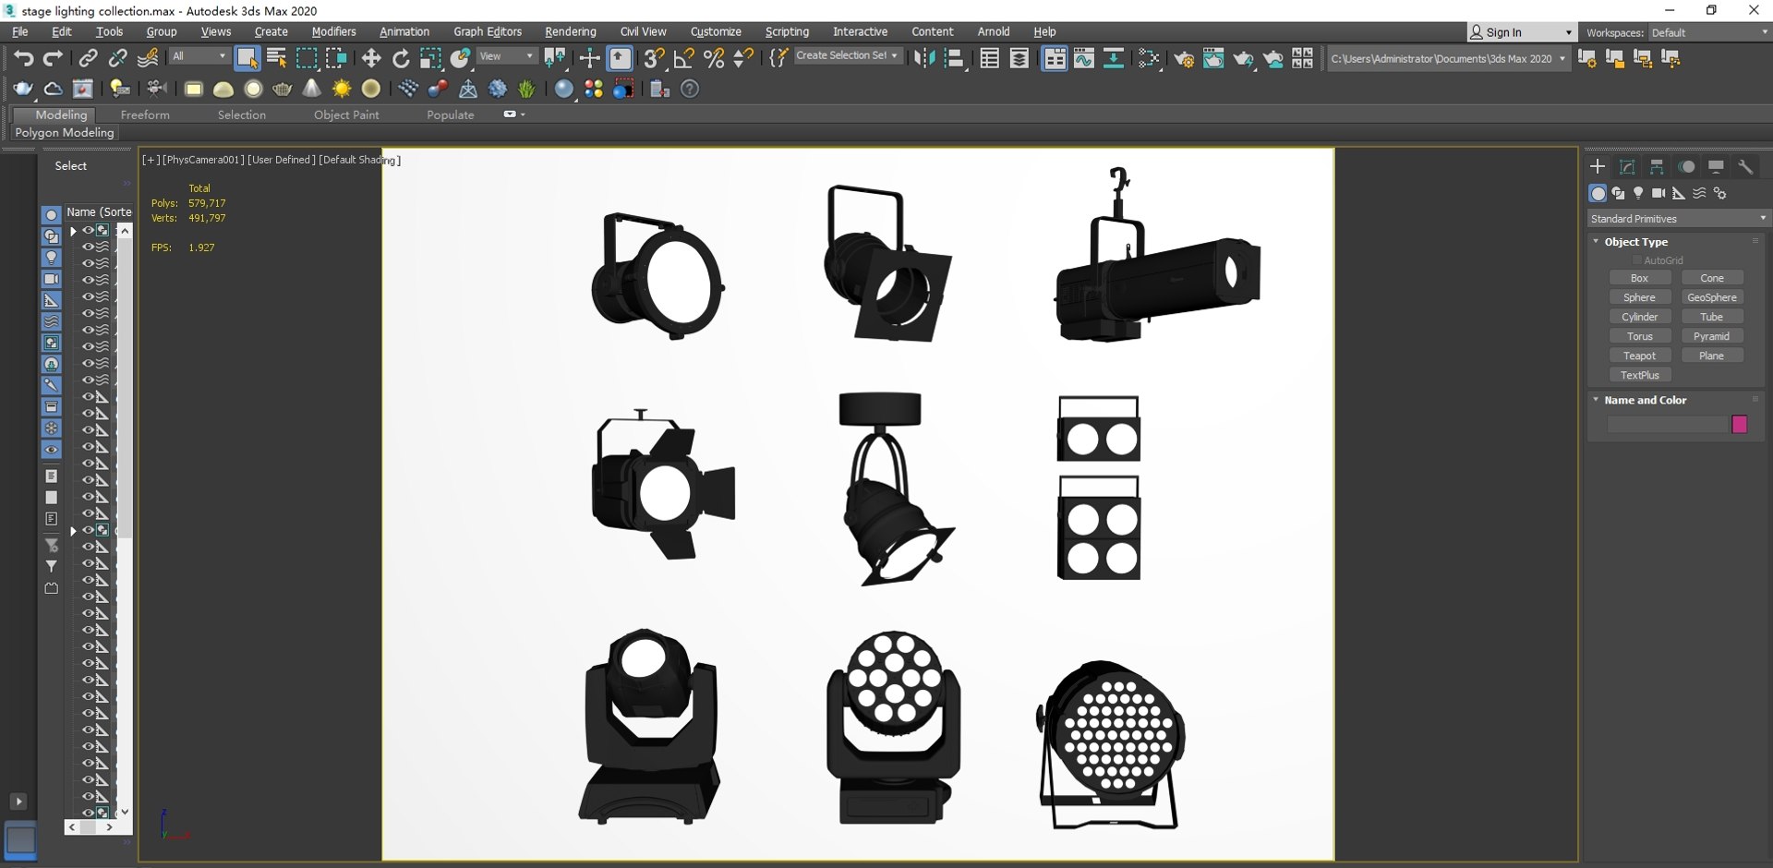The height and width of the screenshot is (868, 1773).
Task: Open Schematic View node icon
Action: pyautogui.click(x=1114, y=58)
